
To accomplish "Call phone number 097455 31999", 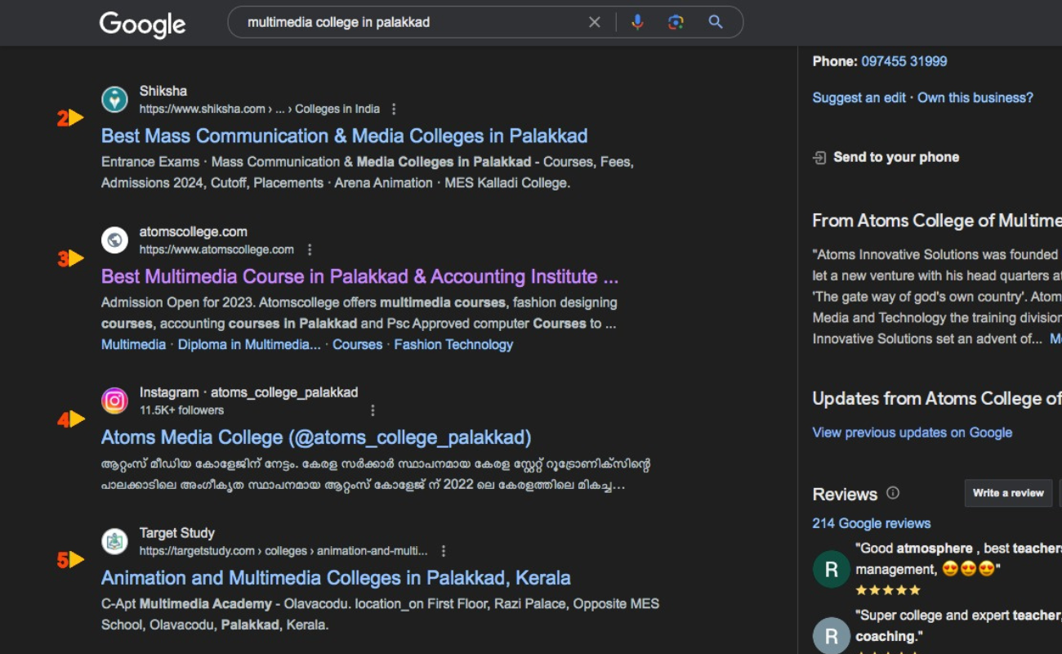I will coord(904,61).
